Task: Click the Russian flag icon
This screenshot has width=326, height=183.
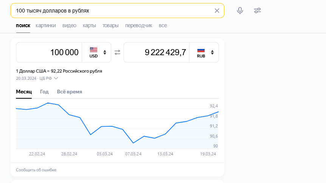Action: click(201, 50)
